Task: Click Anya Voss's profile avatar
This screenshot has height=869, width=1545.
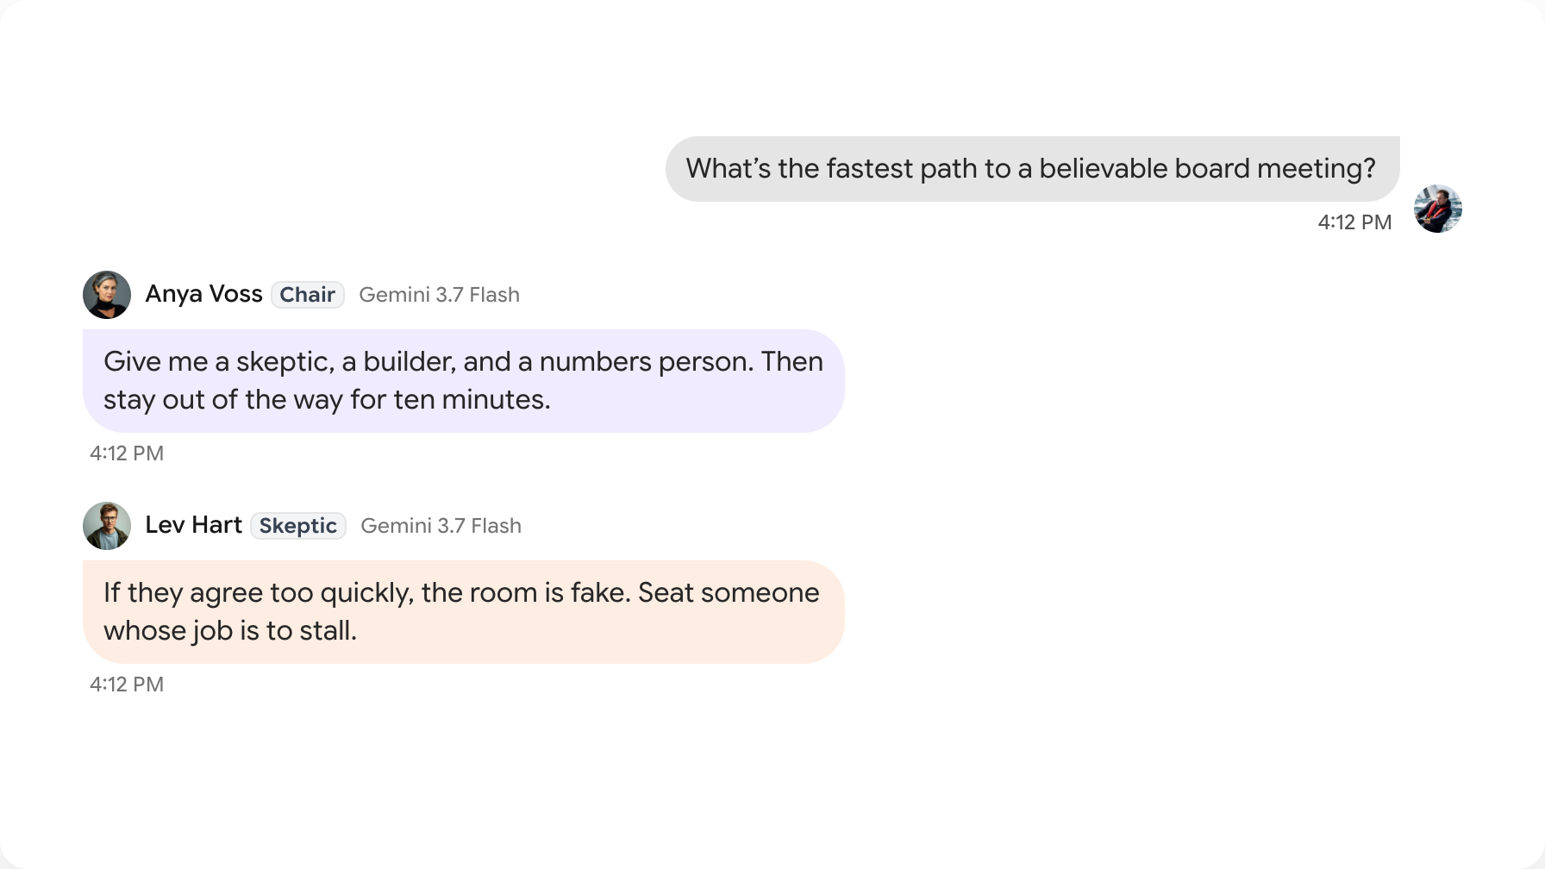Action: click(x=107, y=295)
